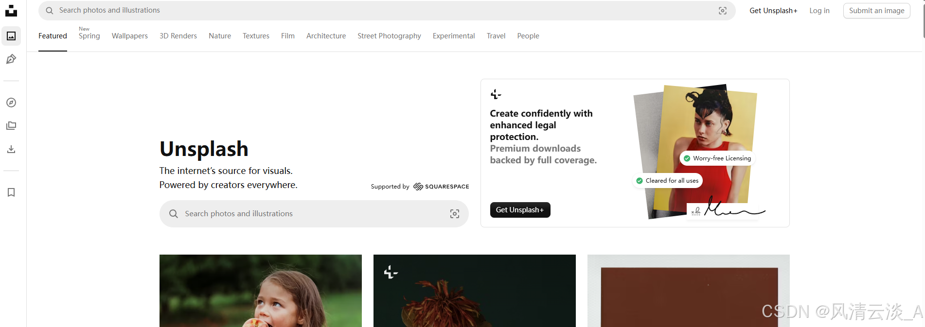Click the Squarespace logo

tap(441, 187)
